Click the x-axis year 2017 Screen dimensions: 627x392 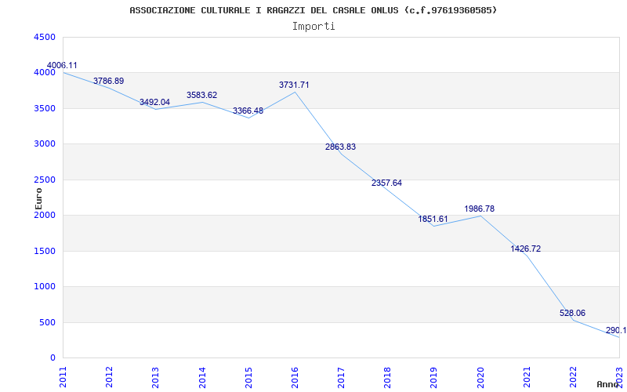pyautogui.click(x=342, y=377)
